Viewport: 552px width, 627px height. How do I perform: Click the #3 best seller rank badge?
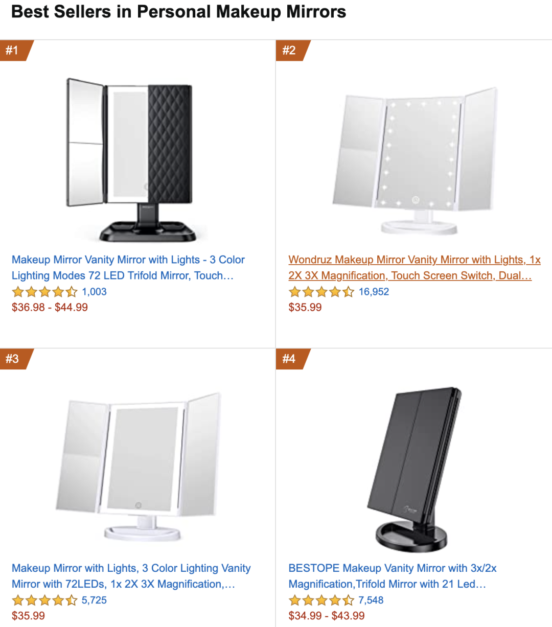[13, 359]
